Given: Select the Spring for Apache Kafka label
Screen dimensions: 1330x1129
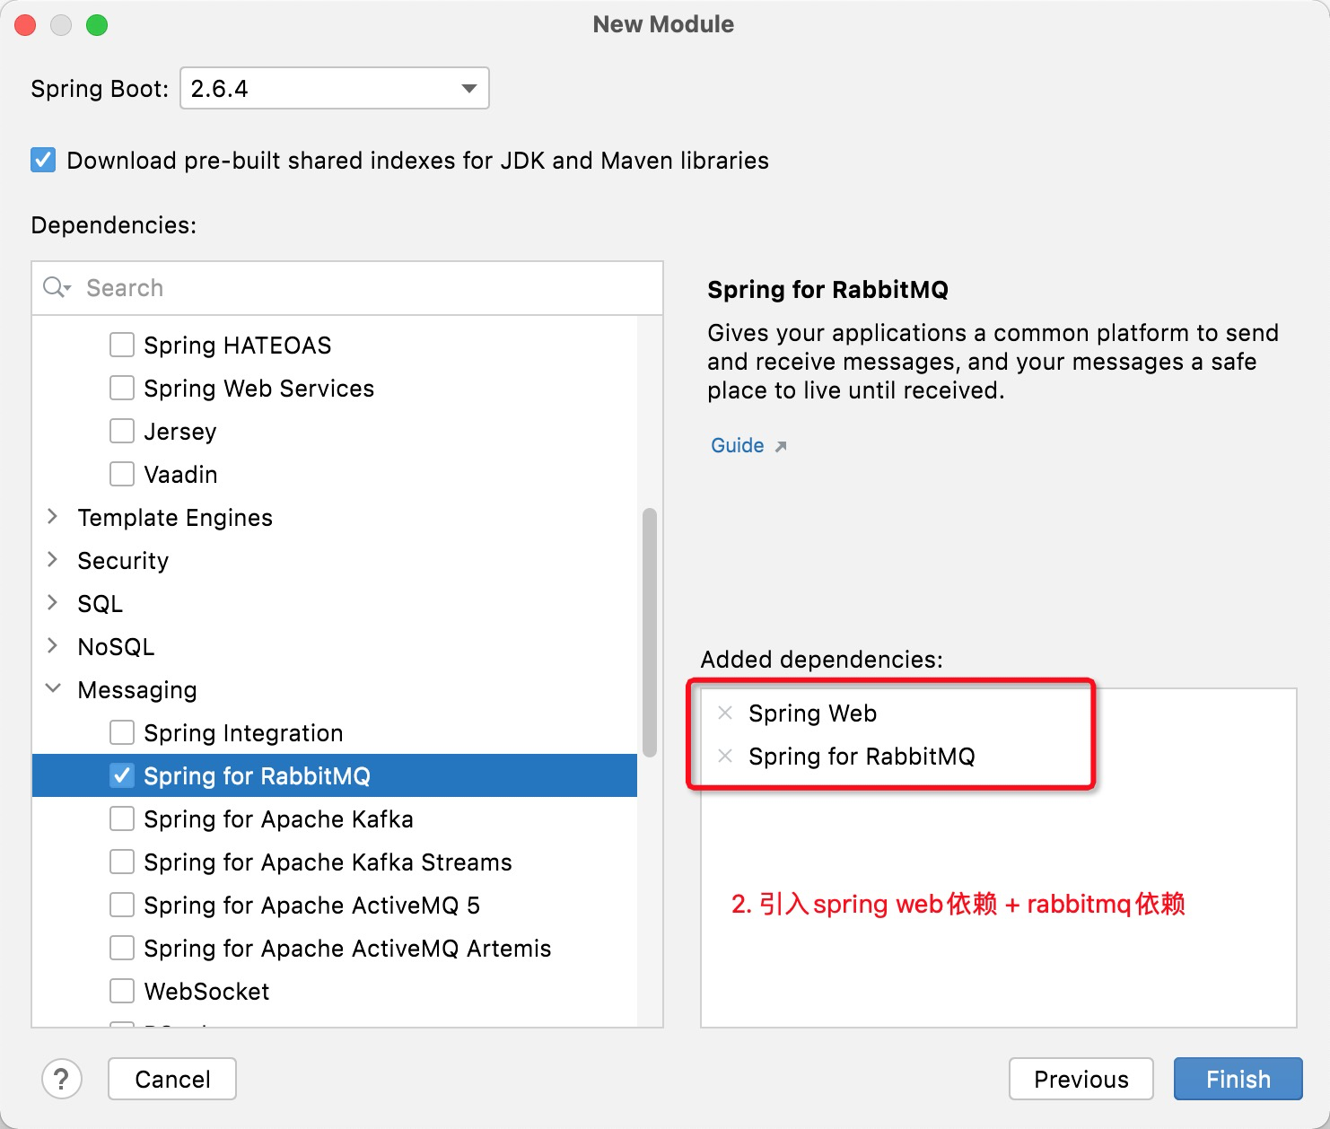Looking at the screenshot, I should 278,819.
